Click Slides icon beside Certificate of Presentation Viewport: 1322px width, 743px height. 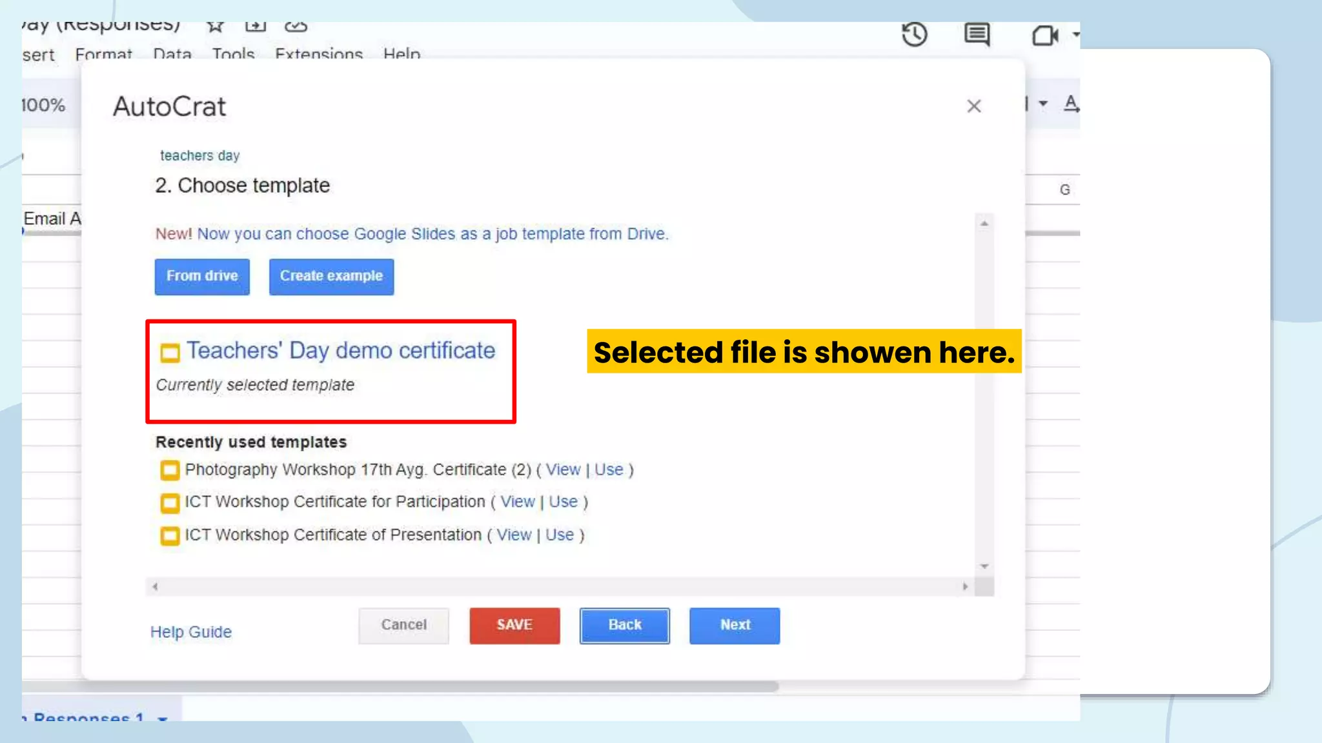(x=170, y=536)
